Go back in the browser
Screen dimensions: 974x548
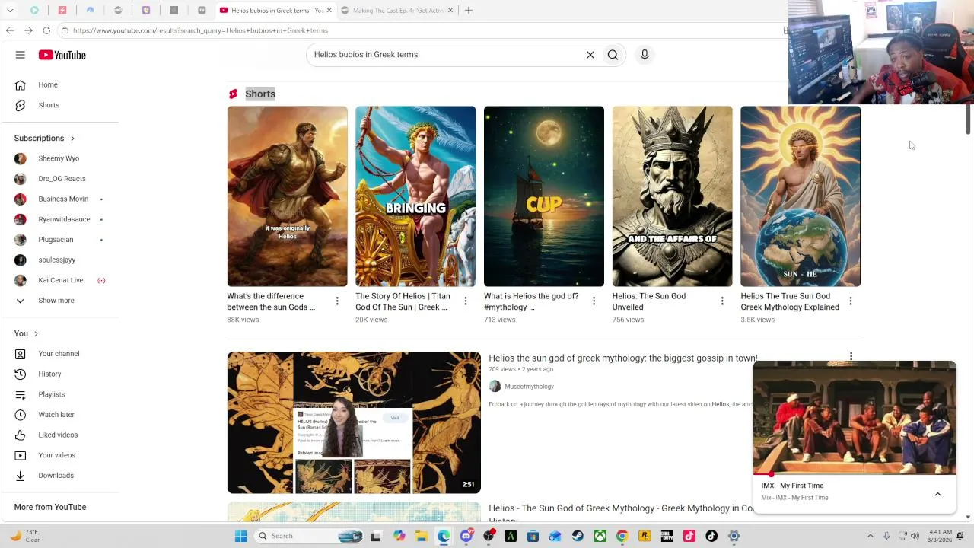(10, 30)
